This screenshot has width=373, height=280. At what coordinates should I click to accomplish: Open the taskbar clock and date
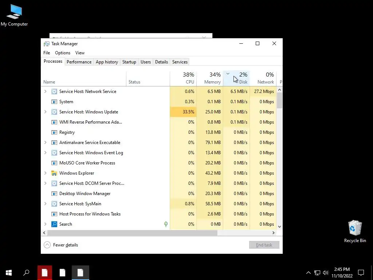pos(342,273)
